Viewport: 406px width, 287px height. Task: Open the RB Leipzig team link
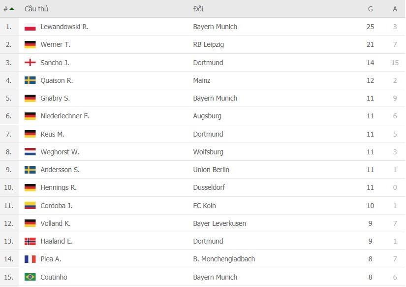209,45
